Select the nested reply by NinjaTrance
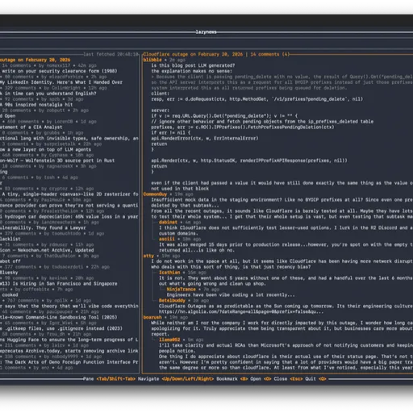413x413 pixels. pos(181,290)
